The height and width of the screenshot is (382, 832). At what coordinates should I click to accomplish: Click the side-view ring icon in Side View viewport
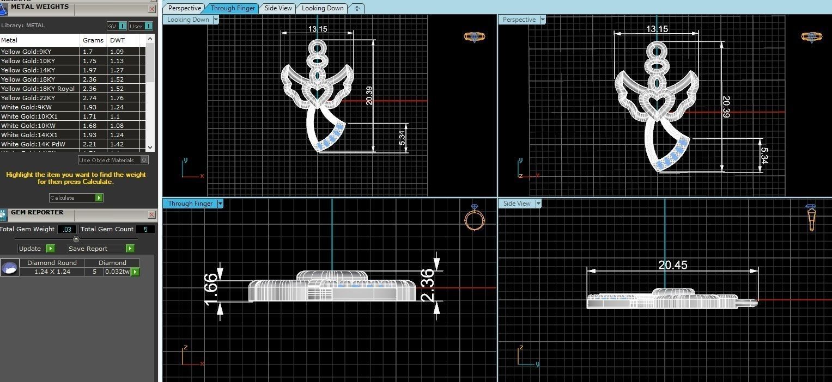pos(811,218)
